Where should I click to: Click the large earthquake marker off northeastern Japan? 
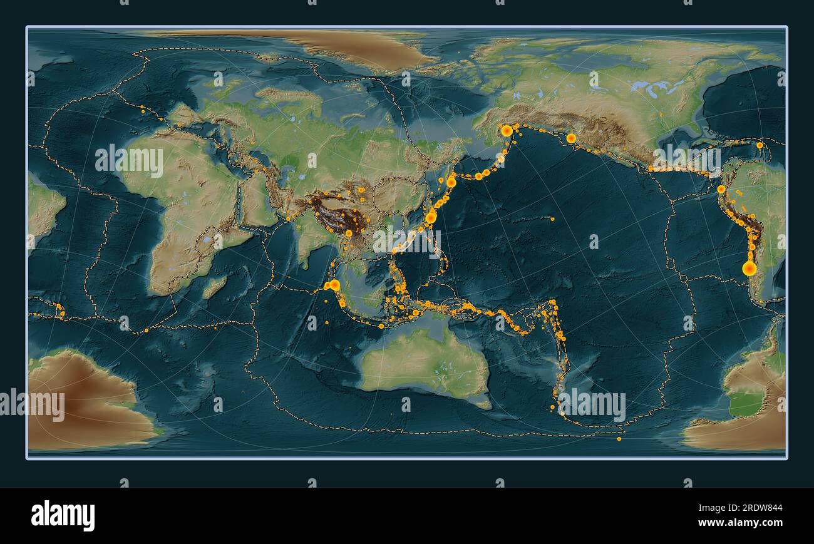(431, 217)
